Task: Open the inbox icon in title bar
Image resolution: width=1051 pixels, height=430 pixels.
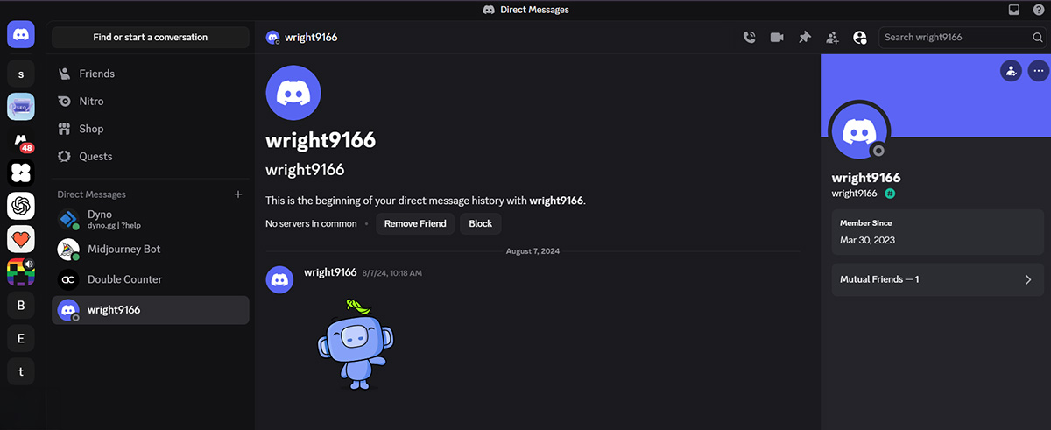Action: [1014, 10]
